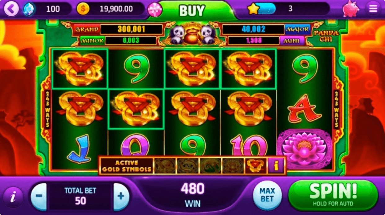
Task: Decrease total bet with minus button
Action: [x=39, y=196]
